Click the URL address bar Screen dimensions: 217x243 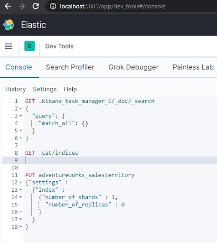point(113,6)
